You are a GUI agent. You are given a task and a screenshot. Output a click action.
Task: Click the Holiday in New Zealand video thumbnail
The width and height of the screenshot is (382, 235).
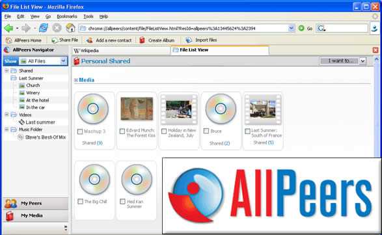pyautogui.click(x=179, y=110)
